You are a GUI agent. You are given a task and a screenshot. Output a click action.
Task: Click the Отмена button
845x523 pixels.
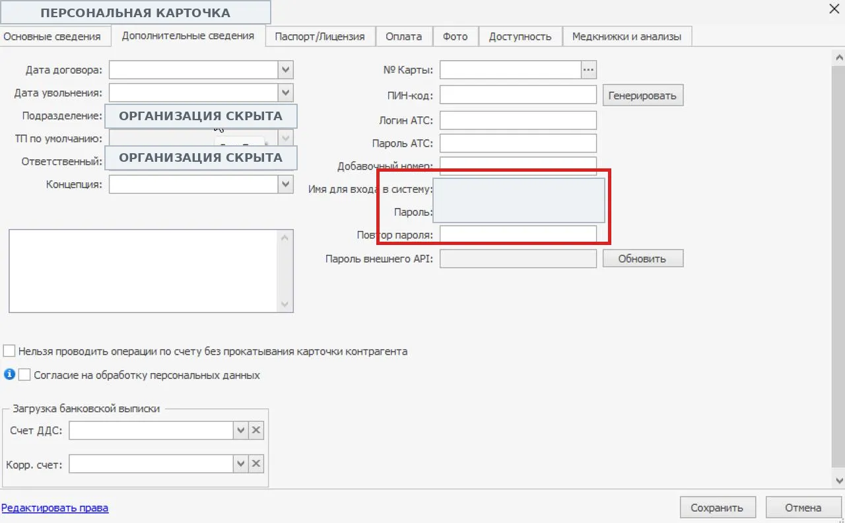click(803, 507)
